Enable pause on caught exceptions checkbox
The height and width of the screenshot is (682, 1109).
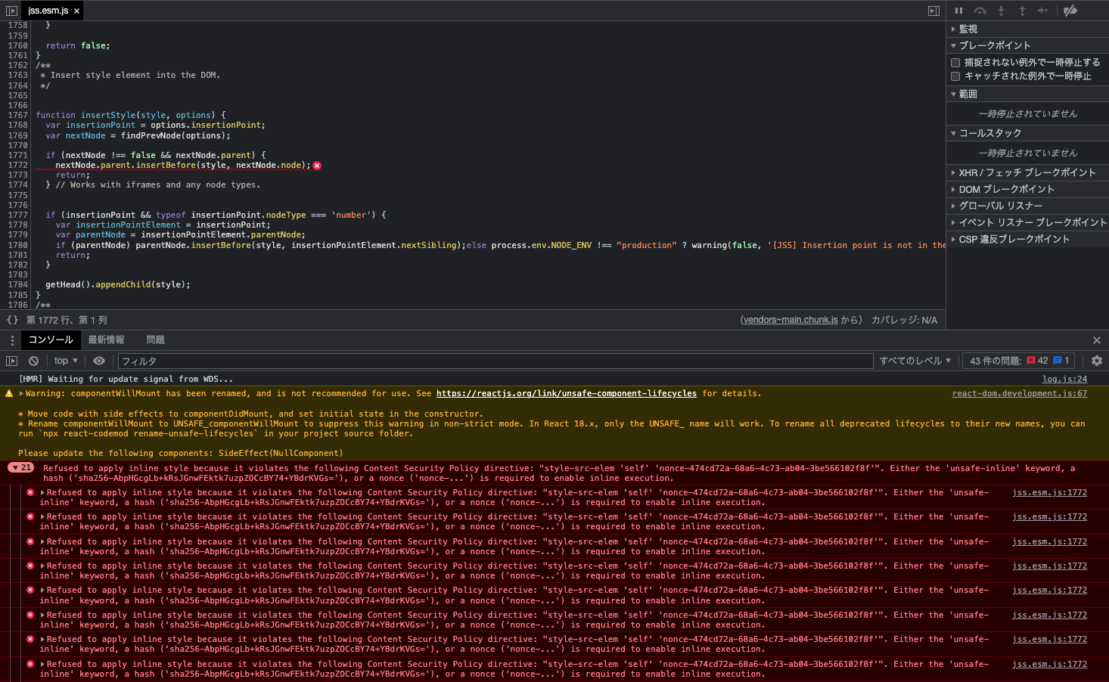point(955,76)
